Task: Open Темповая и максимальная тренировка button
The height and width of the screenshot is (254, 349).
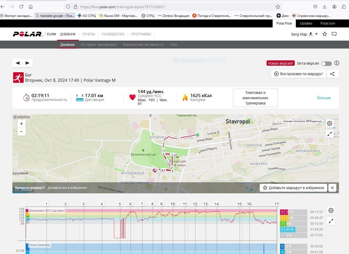Action: 255,98
